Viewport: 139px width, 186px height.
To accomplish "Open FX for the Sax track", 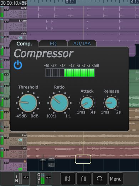I will 20,153.
